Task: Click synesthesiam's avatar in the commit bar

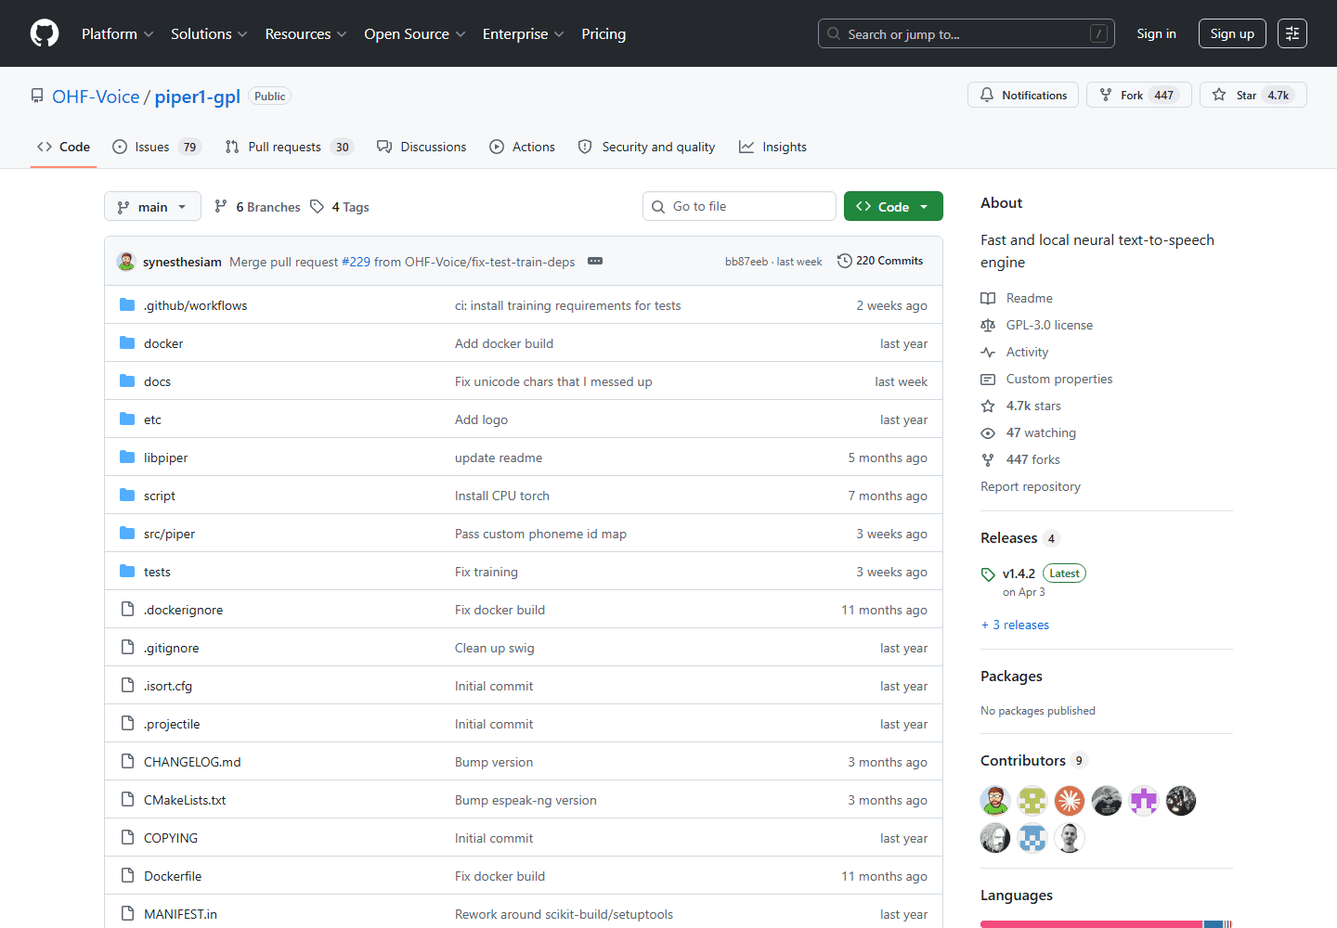Action: tap(126, 262)
